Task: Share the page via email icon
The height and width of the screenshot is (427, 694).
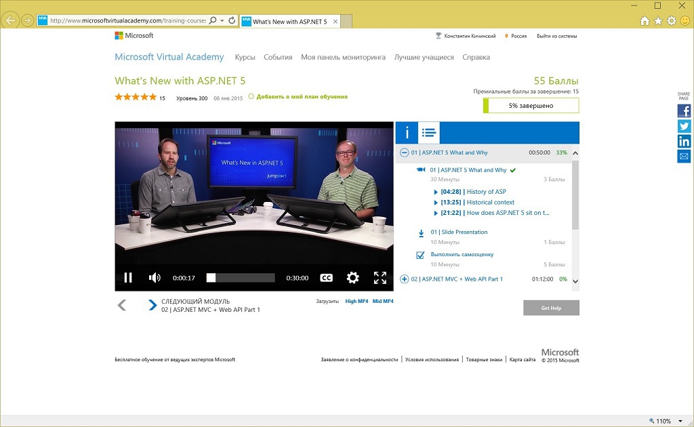Action: coord(684,156)
